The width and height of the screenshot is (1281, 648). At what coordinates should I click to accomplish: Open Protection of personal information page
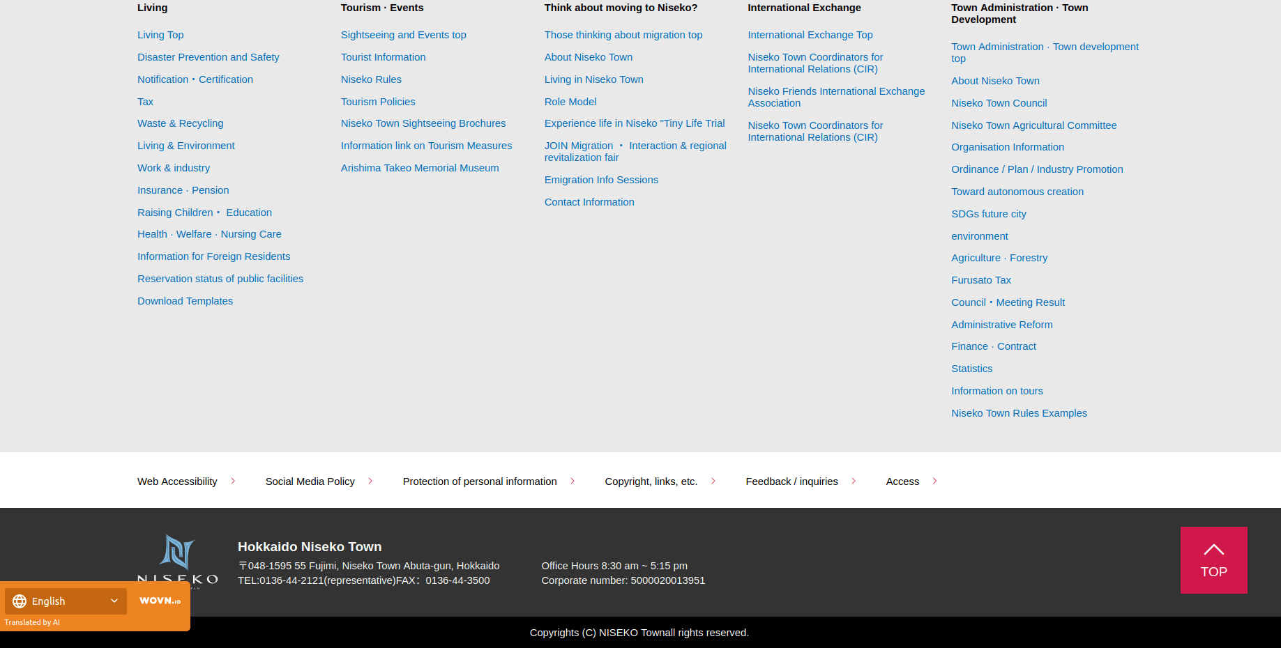pyautogui.click(x=480, y=481)
